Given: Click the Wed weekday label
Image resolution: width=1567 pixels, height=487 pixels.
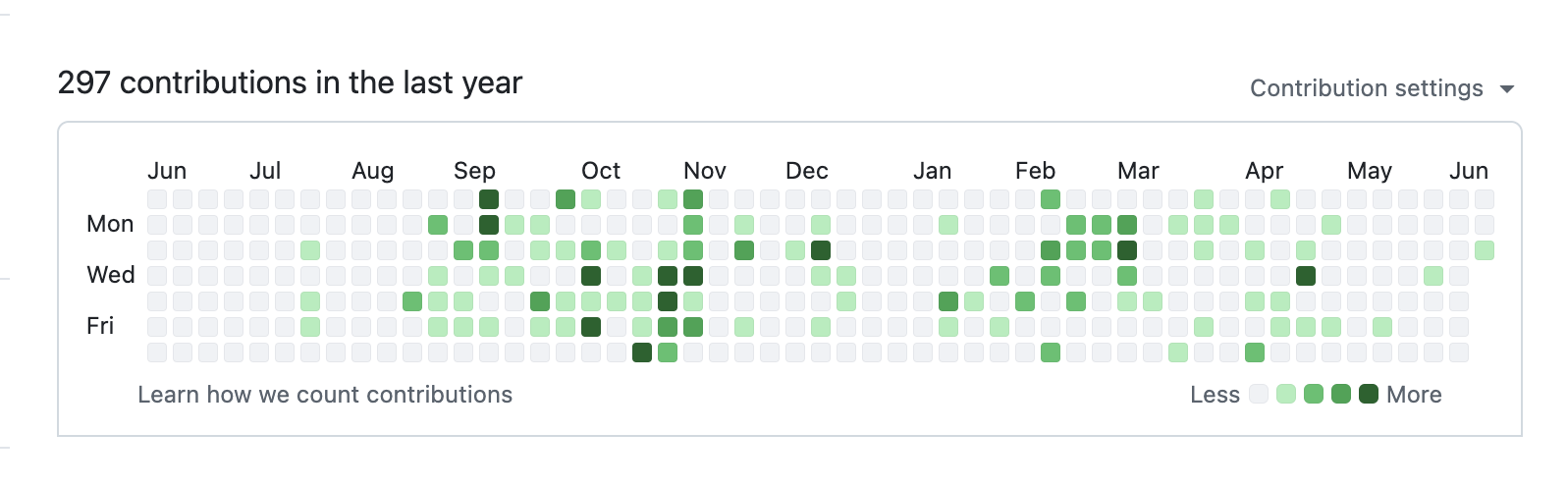Looking at the screenshot, I should 111,275.
